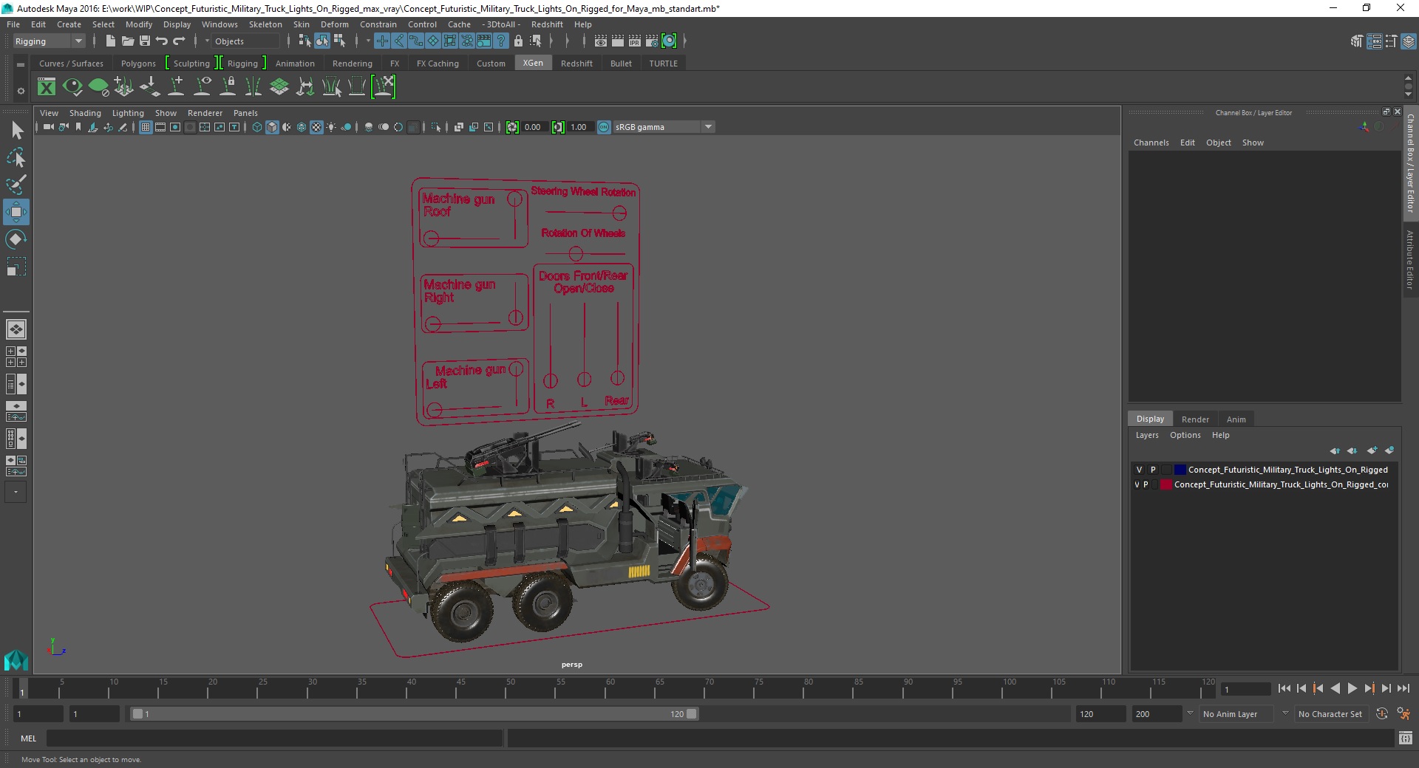Screen dimensions: 1419x768
Task: Open the XGen window shelf icon
Action: (47, 87)
